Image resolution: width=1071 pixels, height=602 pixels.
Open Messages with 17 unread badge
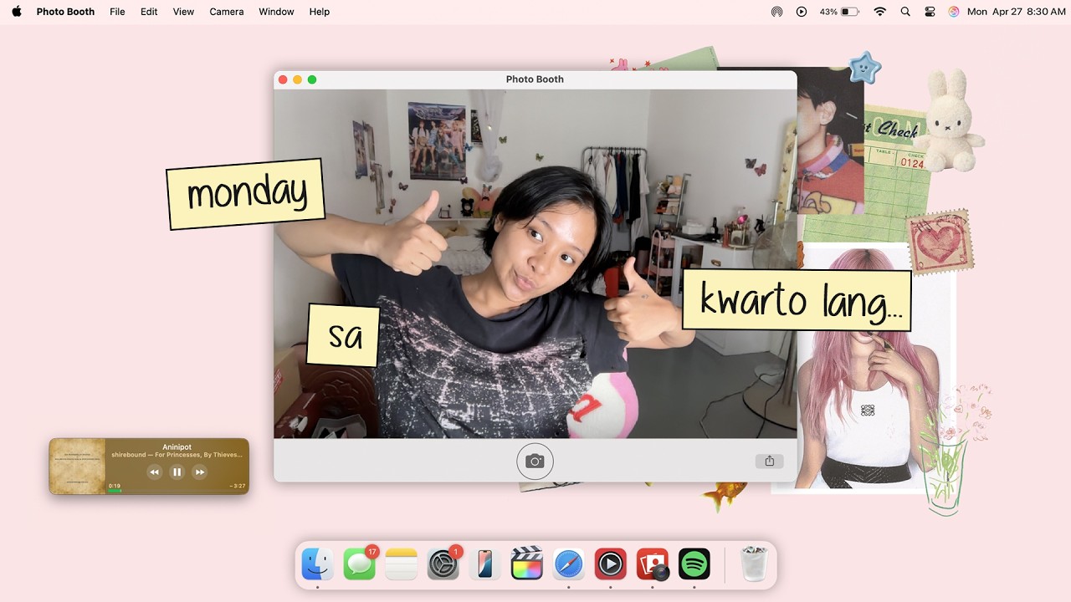(360, 564)
